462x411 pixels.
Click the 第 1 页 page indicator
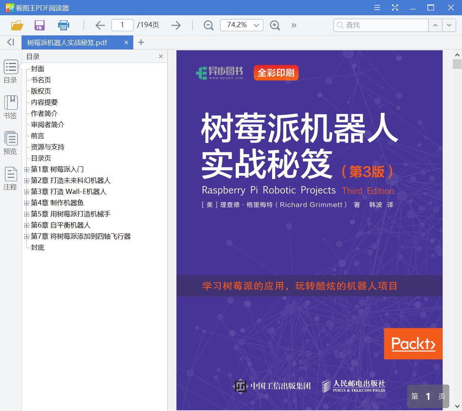tap(428, 396)
